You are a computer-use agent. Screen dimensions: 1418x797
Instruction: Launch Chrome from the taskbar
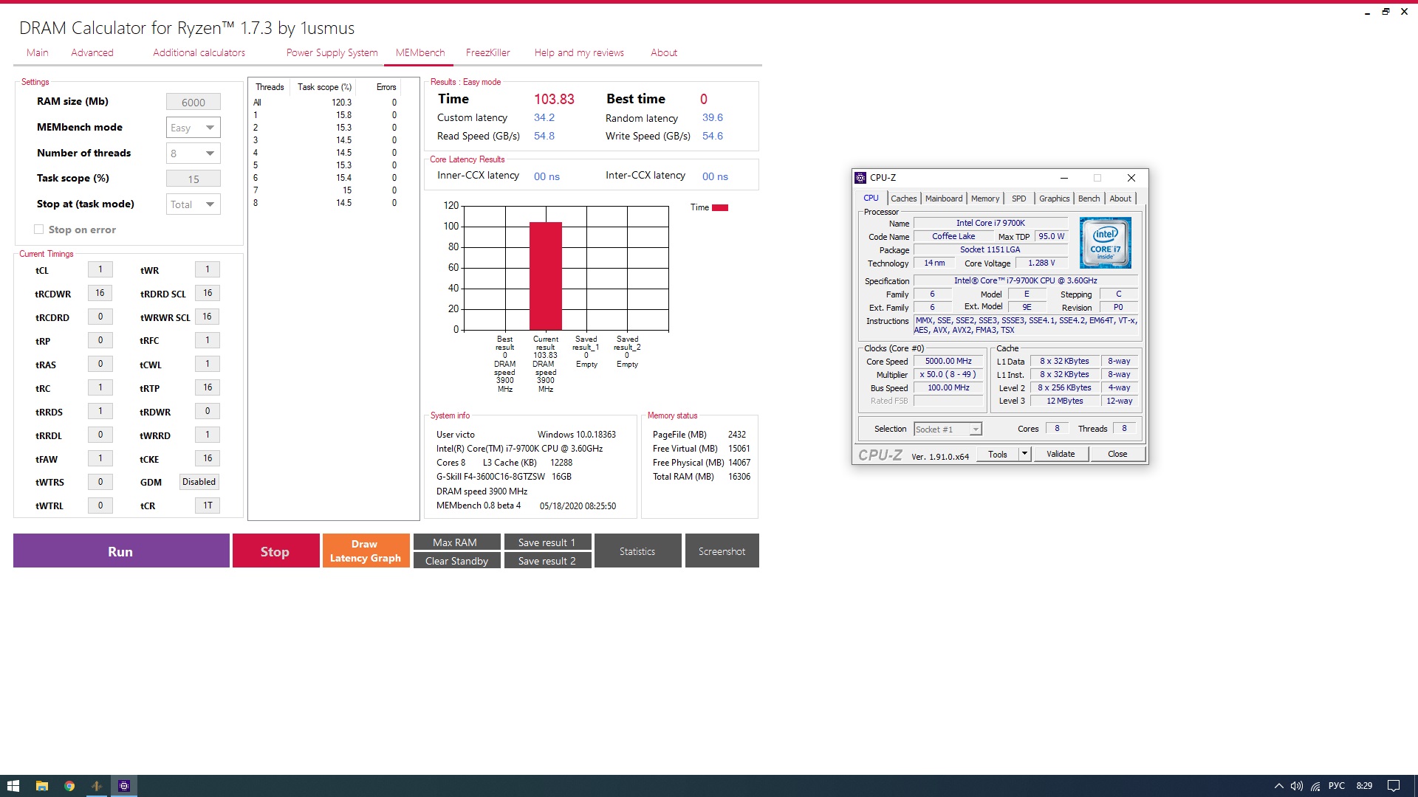69,786
